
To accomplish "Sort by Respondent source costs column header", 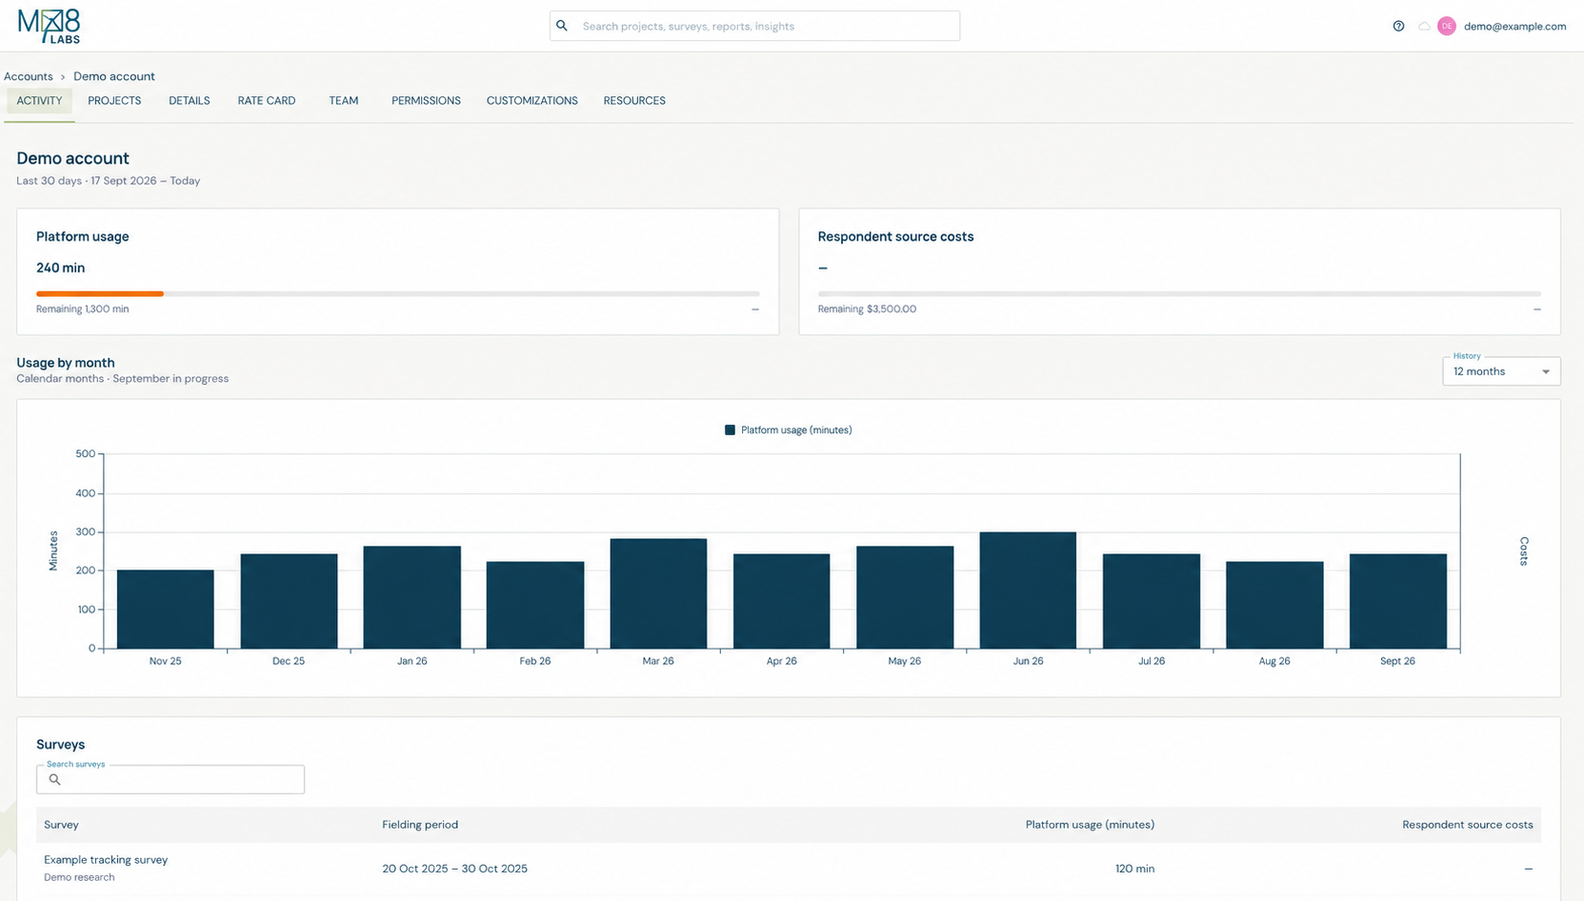I will click(1468, 825).
